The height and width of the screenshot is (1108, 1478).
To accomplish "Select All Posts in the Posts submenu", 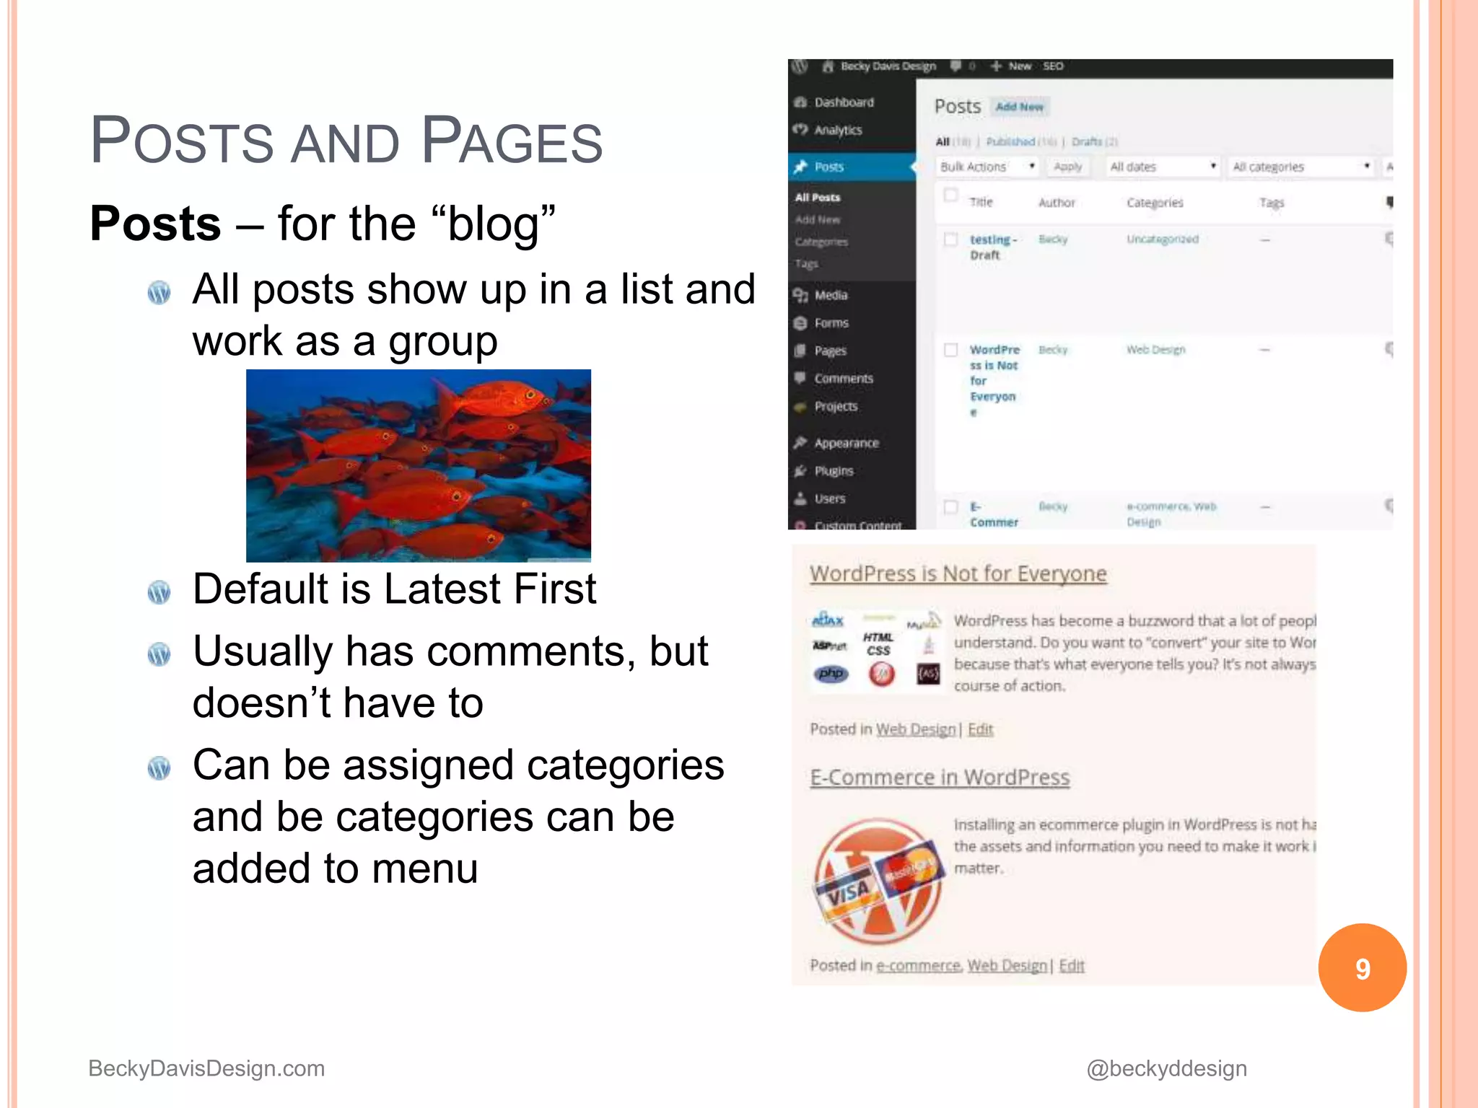I will click(x=818, y=198).
